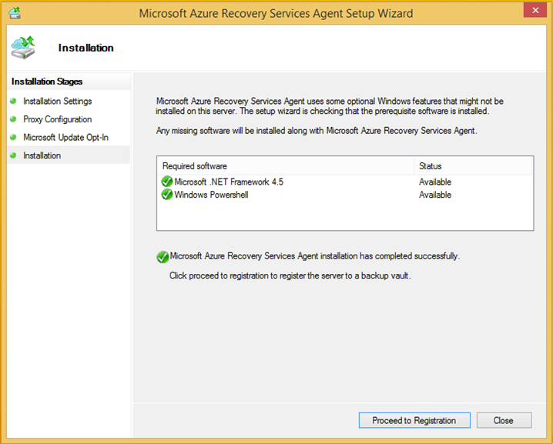The height and width of the screenshot is (444, 553).
Task: Click Proceed to Registration button
Action: tap(414, 420)
